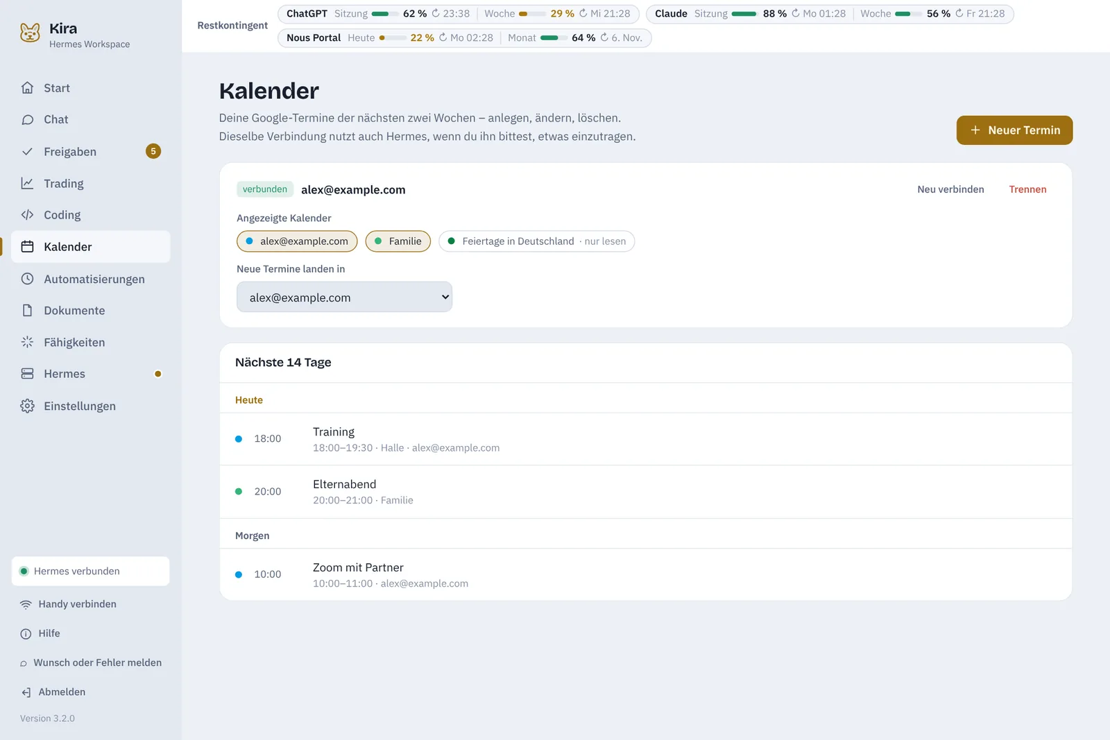Switch to the Dokumente section
The height and width of the screenshot is (740, 1110).
[90, 311]
